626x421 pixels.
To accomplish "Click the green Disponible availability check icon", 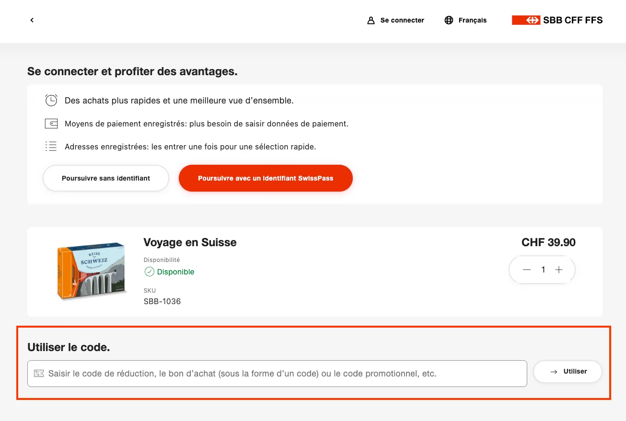I will (x=149, y=272).
